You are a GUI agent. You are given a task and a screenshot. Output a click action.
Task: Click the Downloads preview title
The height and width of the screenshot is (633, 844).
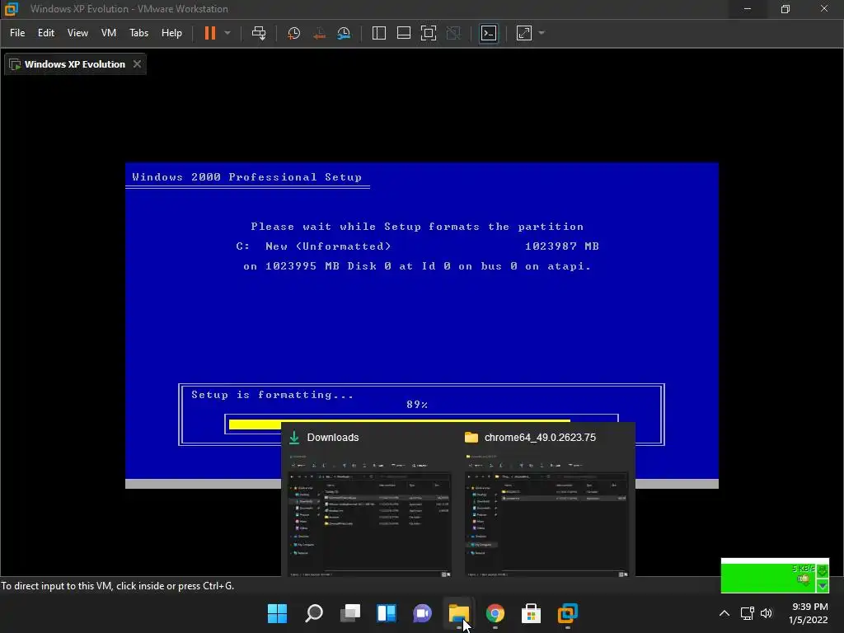(x=333, y=438)
